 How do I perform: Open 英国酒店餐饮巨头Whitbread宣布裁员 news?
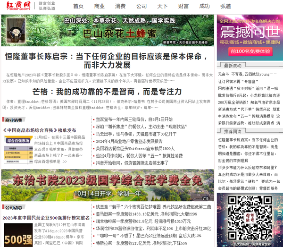[x=135, y=149]
